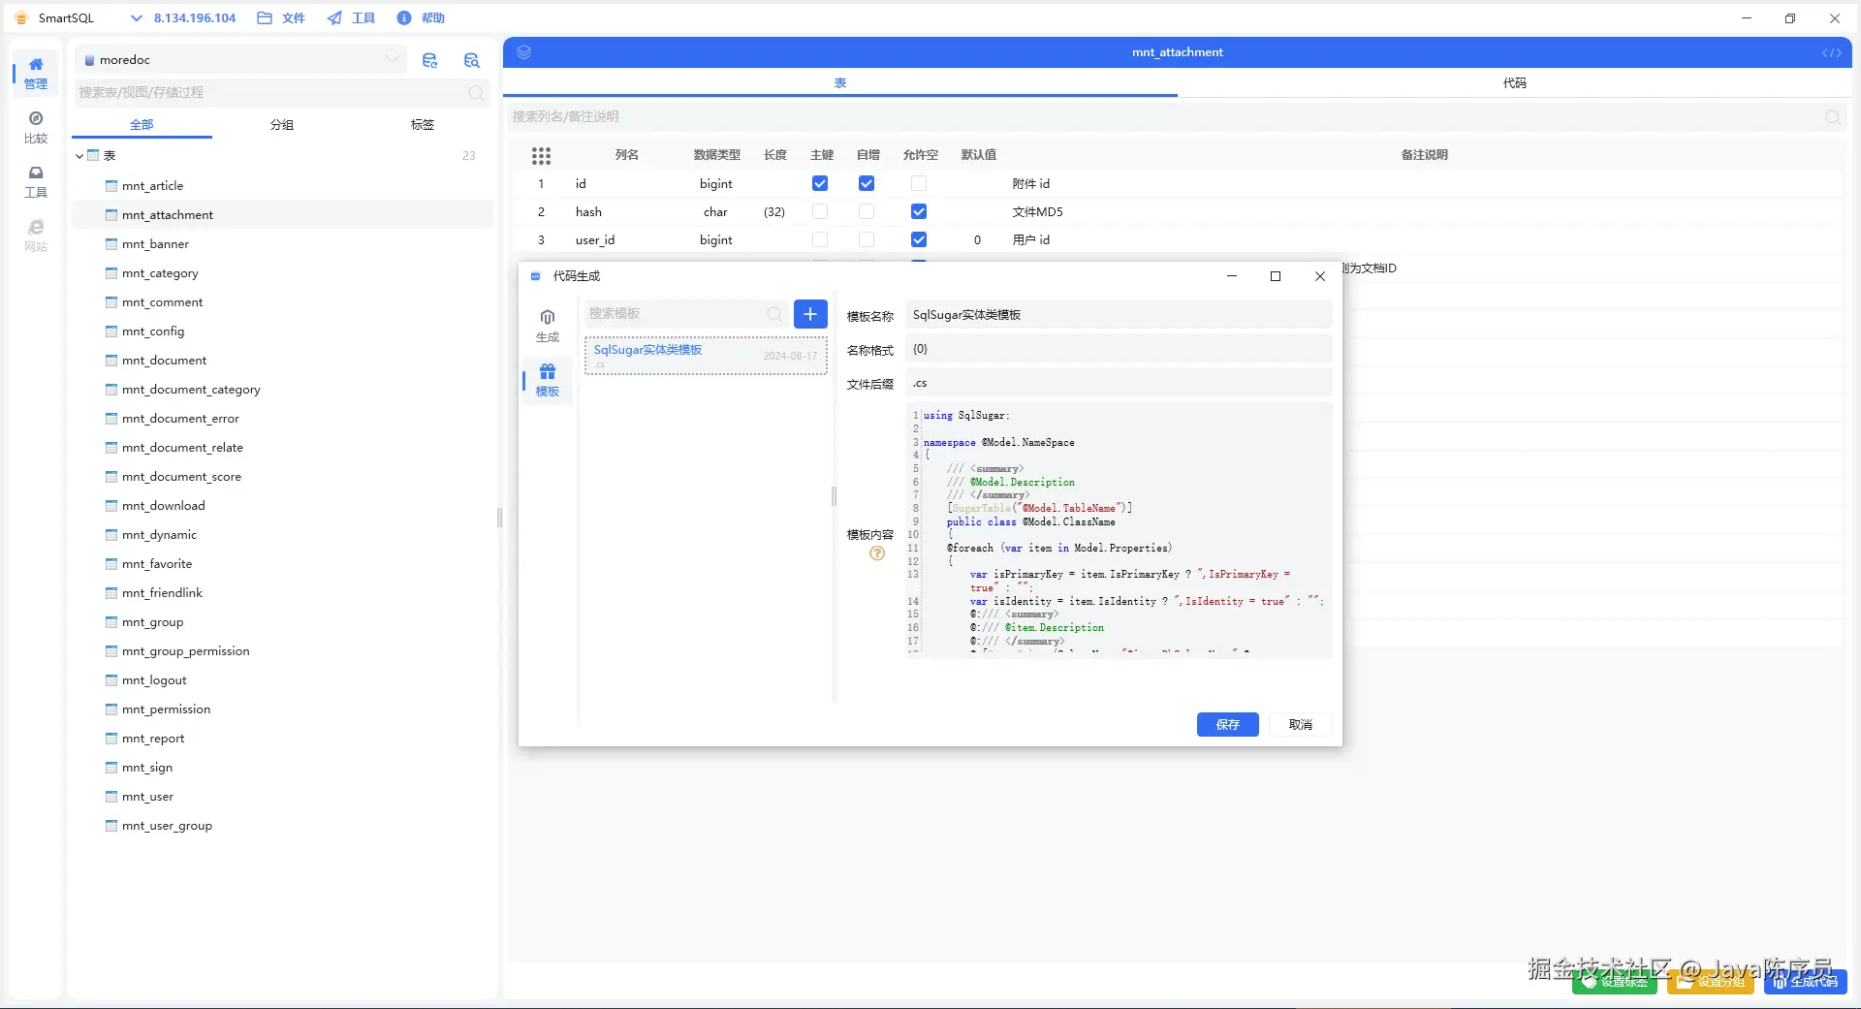This screenshot has width=1861, height=1009.
Task: Select the mnt_article table
Action: [x=152, y=186]
